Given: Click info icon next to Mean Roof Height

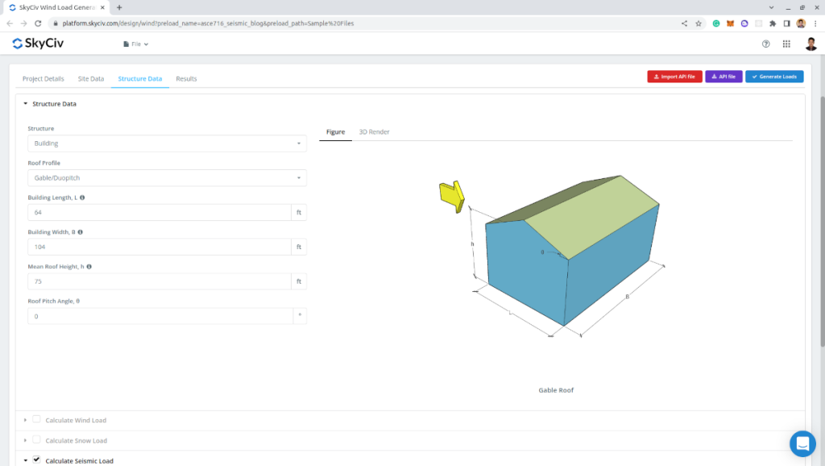Looking at the screenshot, I should pos(89,266).
